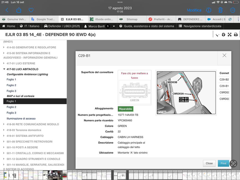Expand 501-10 POSTI A SEDERE
Screen dimensions: 240x180
pos(4,147)
